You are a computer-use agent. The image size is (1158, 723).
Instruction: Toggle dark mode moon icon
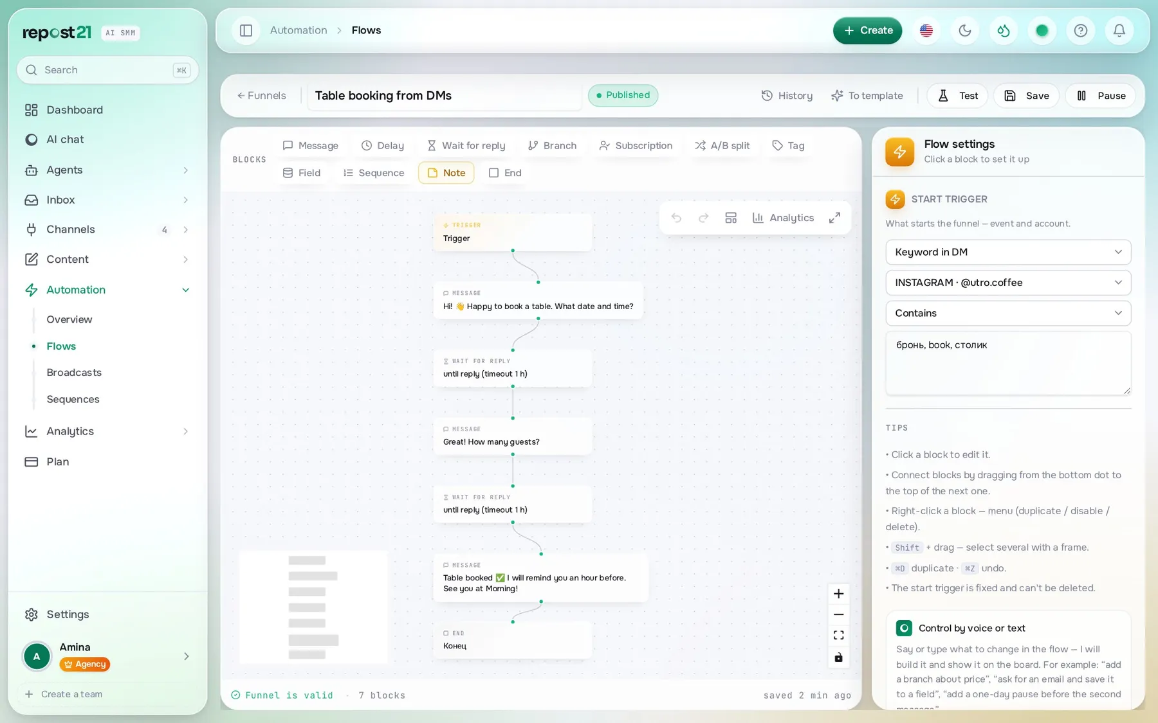click(965, 30)
